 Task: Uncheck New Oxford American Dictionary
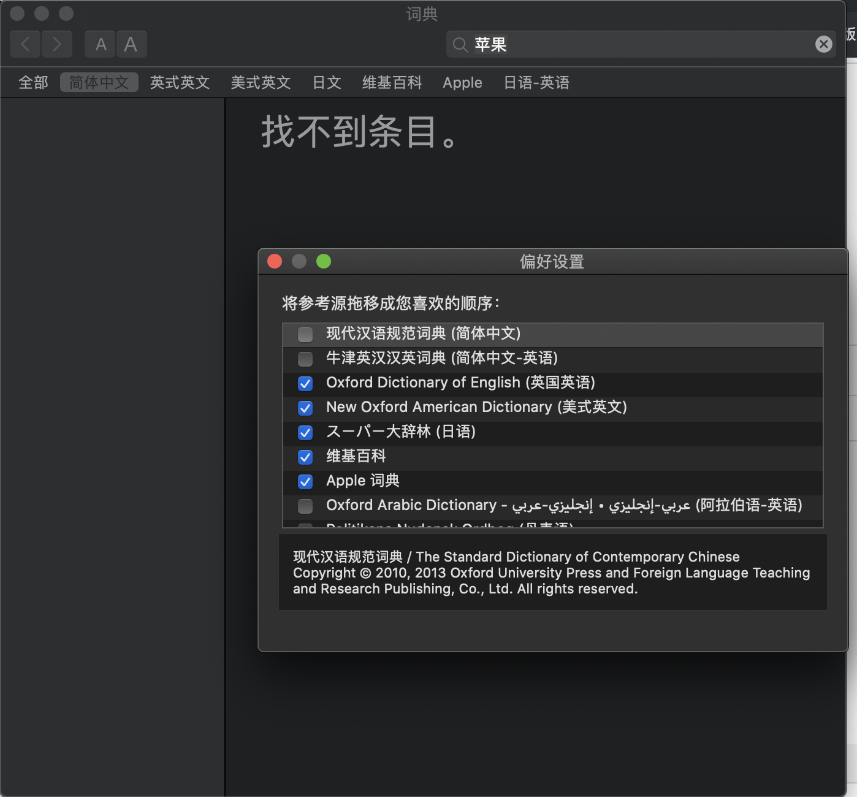pyautogui.click(x=305, y=408)
